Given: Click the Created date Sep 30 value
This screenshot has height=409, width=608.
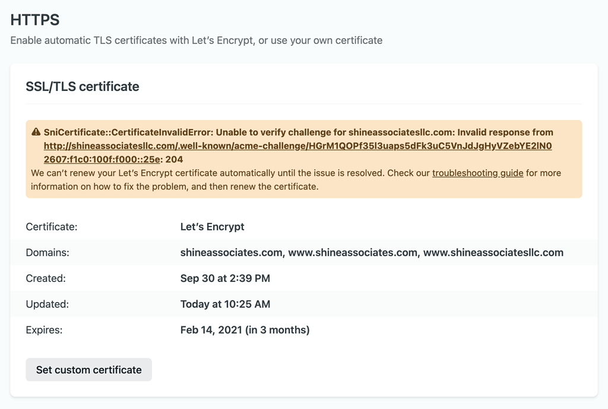Looking at the screenshot, I should tap(225, 278).
